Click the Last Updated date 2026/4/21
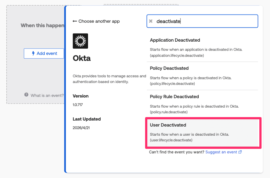Viewport: 270px width, 178px height. [x=82, y=128]
